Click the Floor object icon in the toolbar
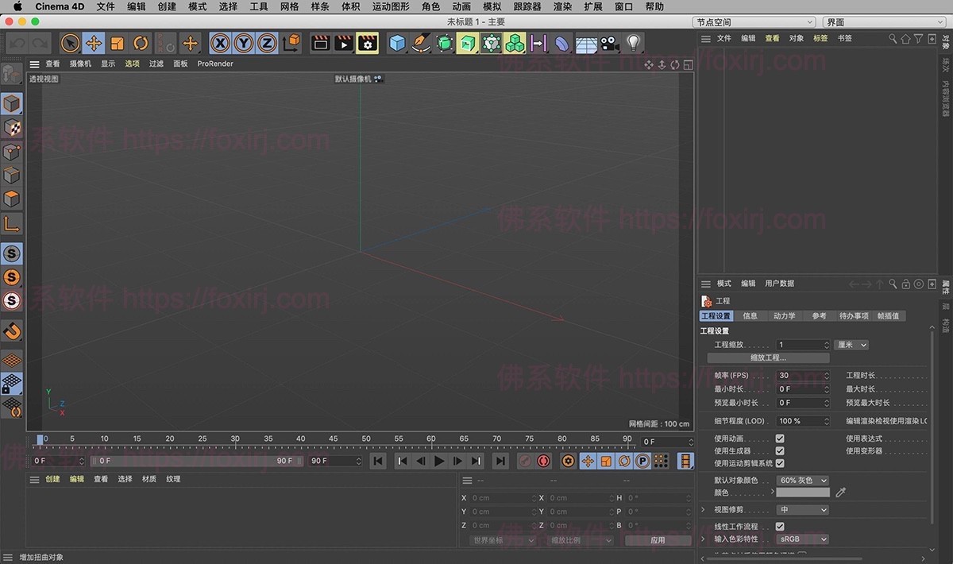953x564 pixels. (586, 43)
